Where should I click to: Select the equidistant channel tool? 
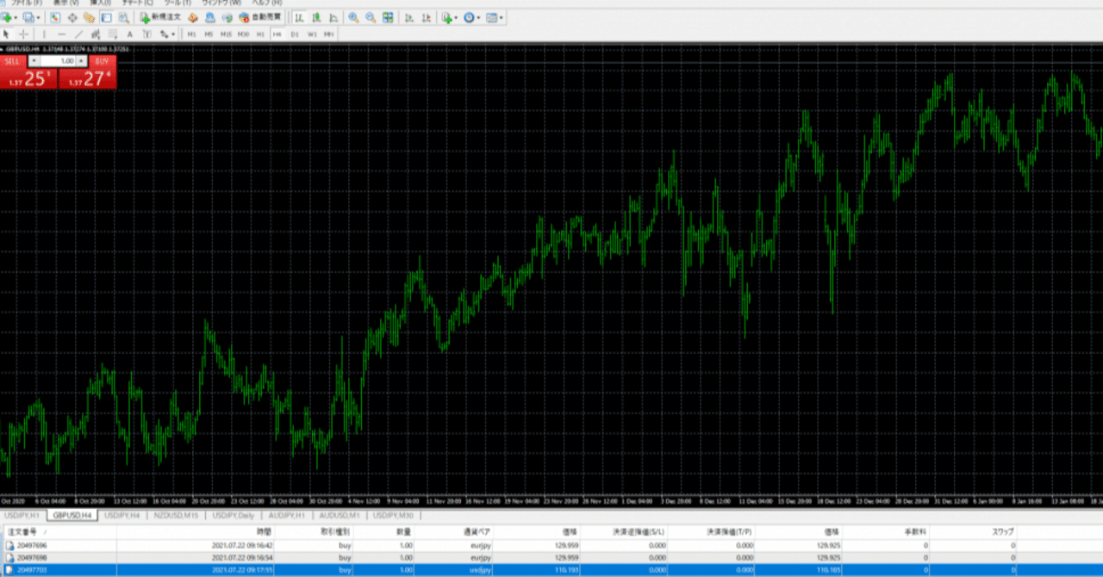tap(96, 34)
